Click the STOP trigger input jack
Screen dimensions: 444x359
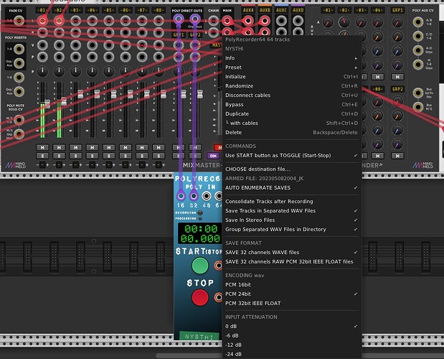218,297
